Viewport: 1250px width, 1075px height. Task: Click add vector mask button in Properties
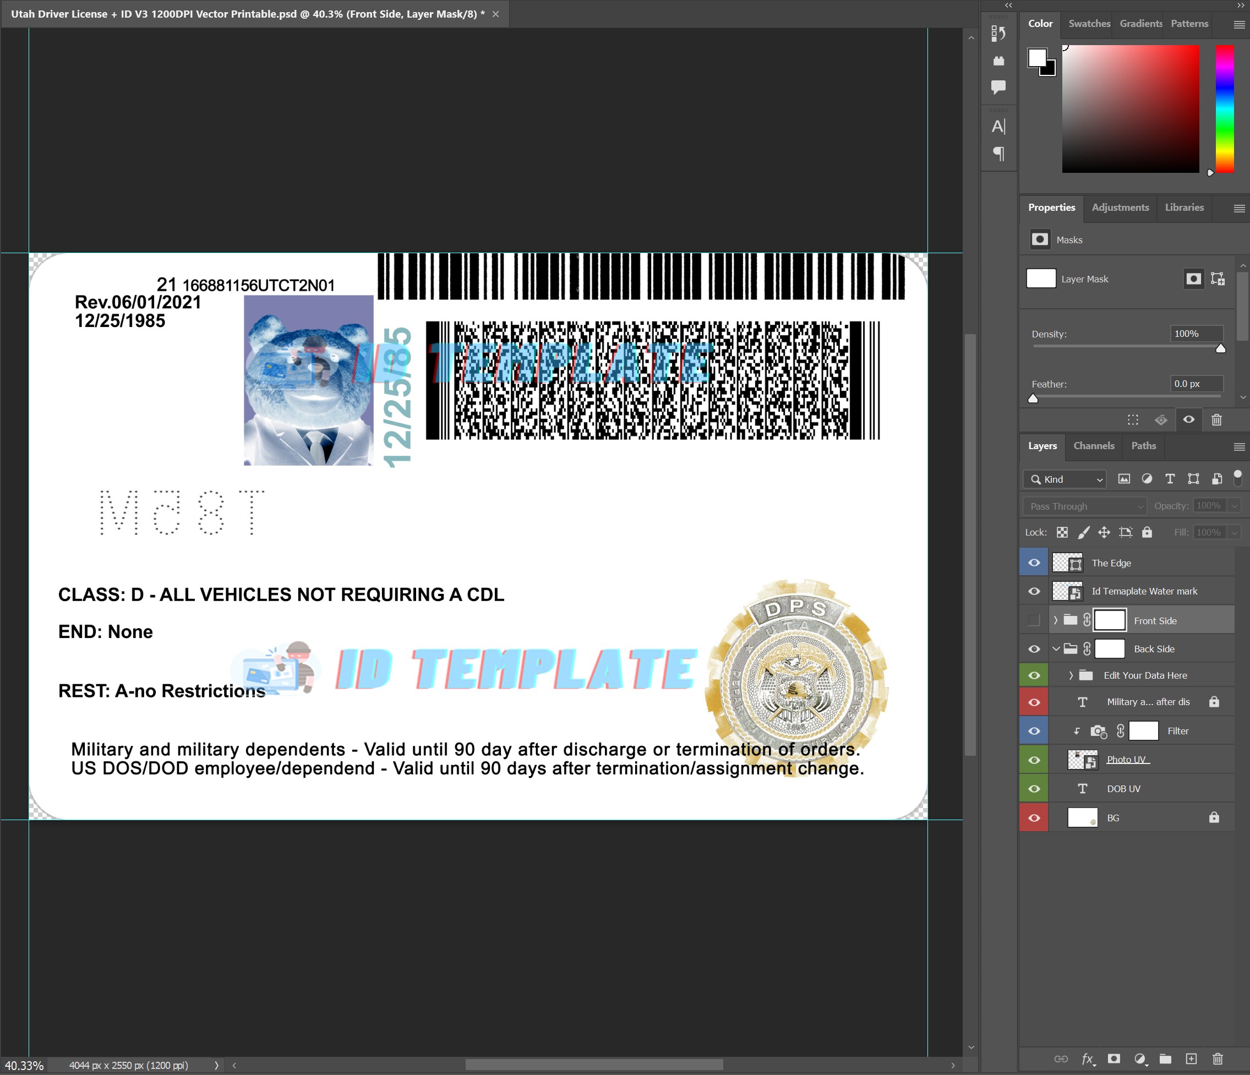(1218, 279)
